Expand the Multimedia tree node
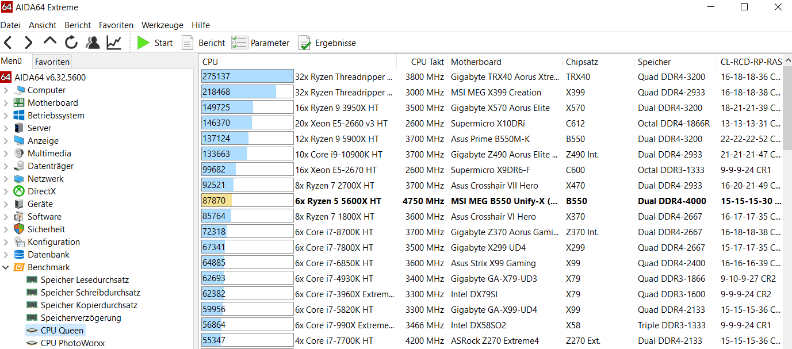The image size is (792, 349). pyautogui.click(x=6, y=154)
